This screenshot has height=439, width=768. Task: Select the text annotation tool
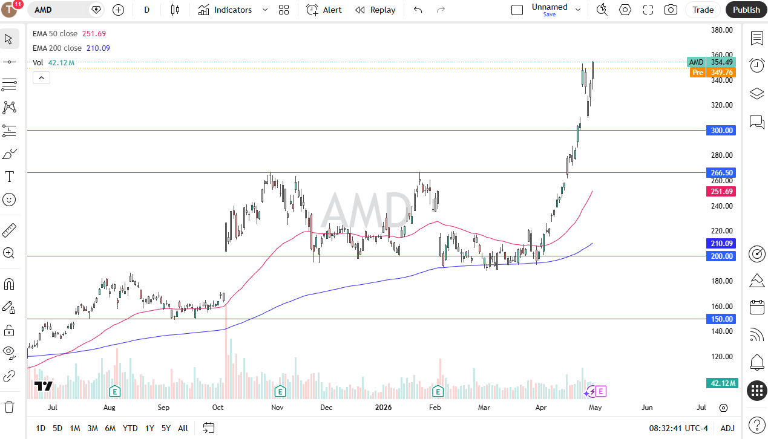9,177
